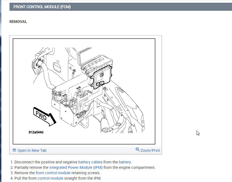Follow the 'battery' link in step 1
Screen dimensions: 232x182
point(125,162)
